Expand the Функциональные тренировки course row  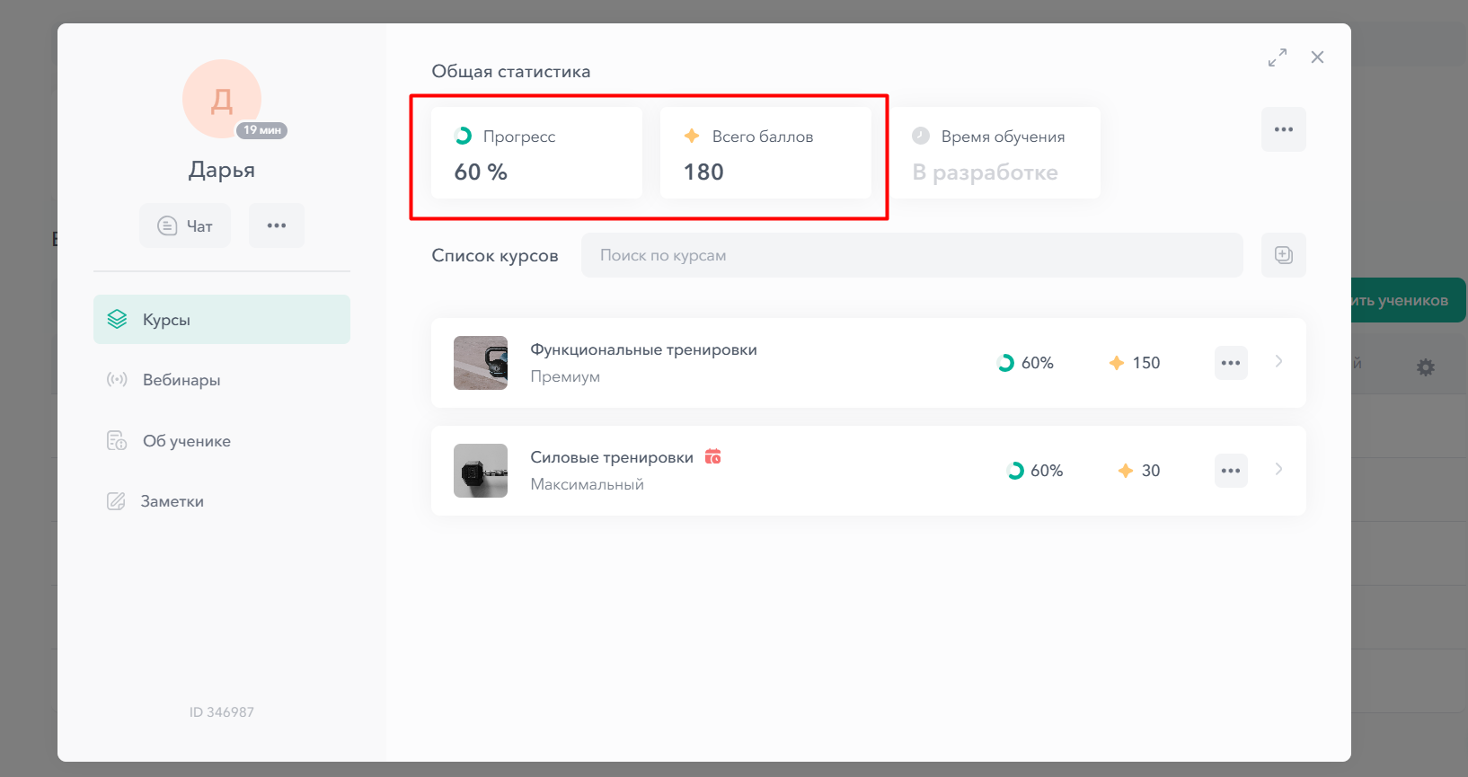point(1278,362)
